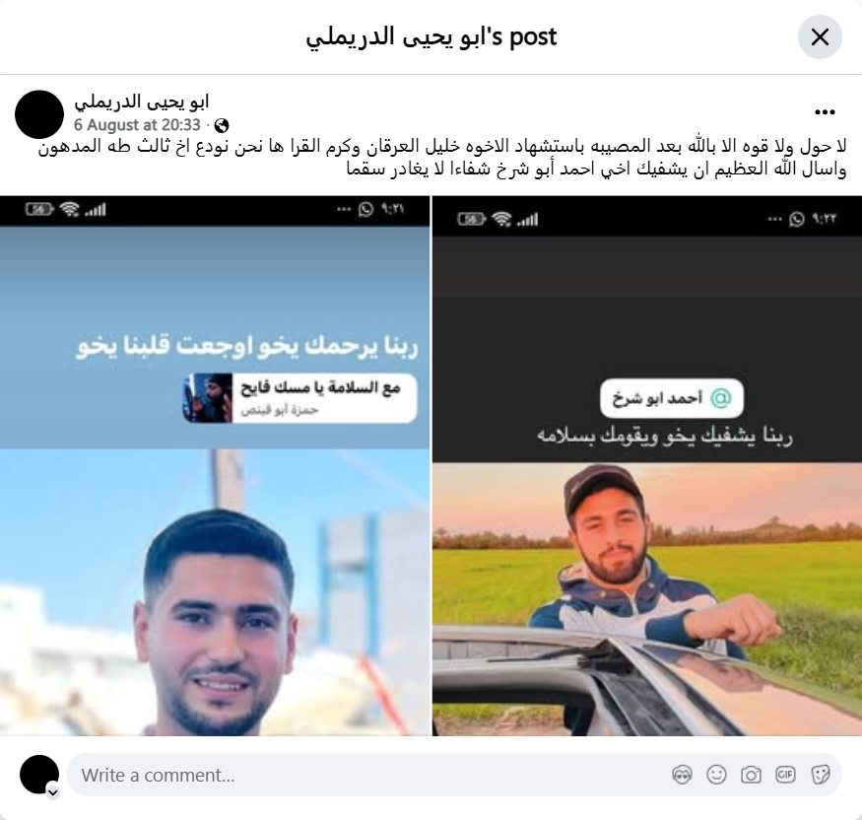Open the three-dot post options menu
This screenshot has width=862, height=820.
[x=825, y=112]
